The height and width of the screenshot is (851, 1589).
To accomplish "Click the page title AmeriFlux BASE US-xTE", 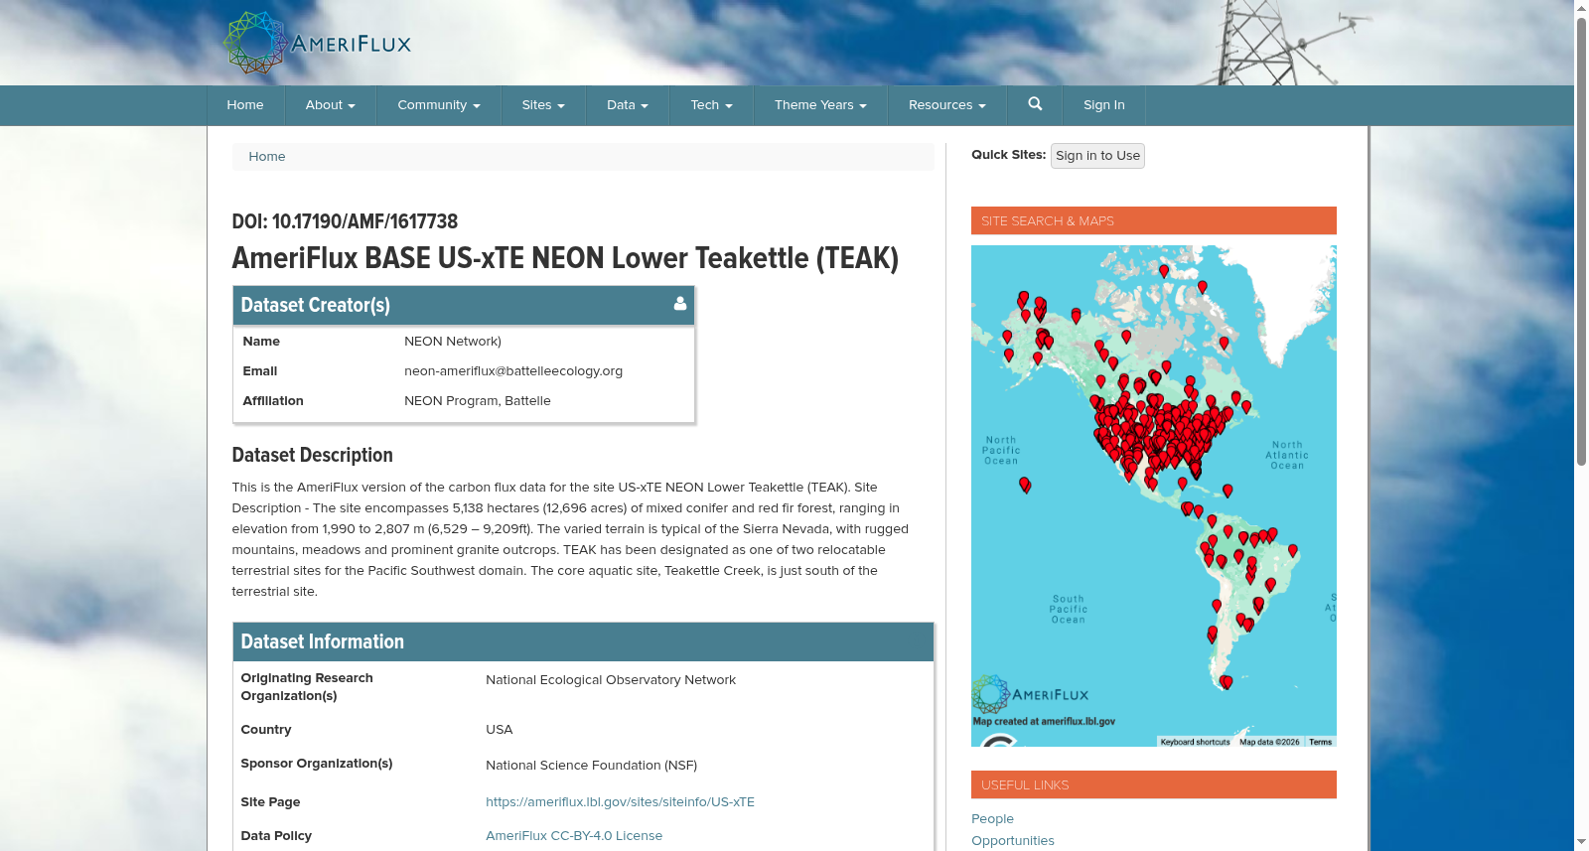I will pyautogui.click(x=565, y=258).
